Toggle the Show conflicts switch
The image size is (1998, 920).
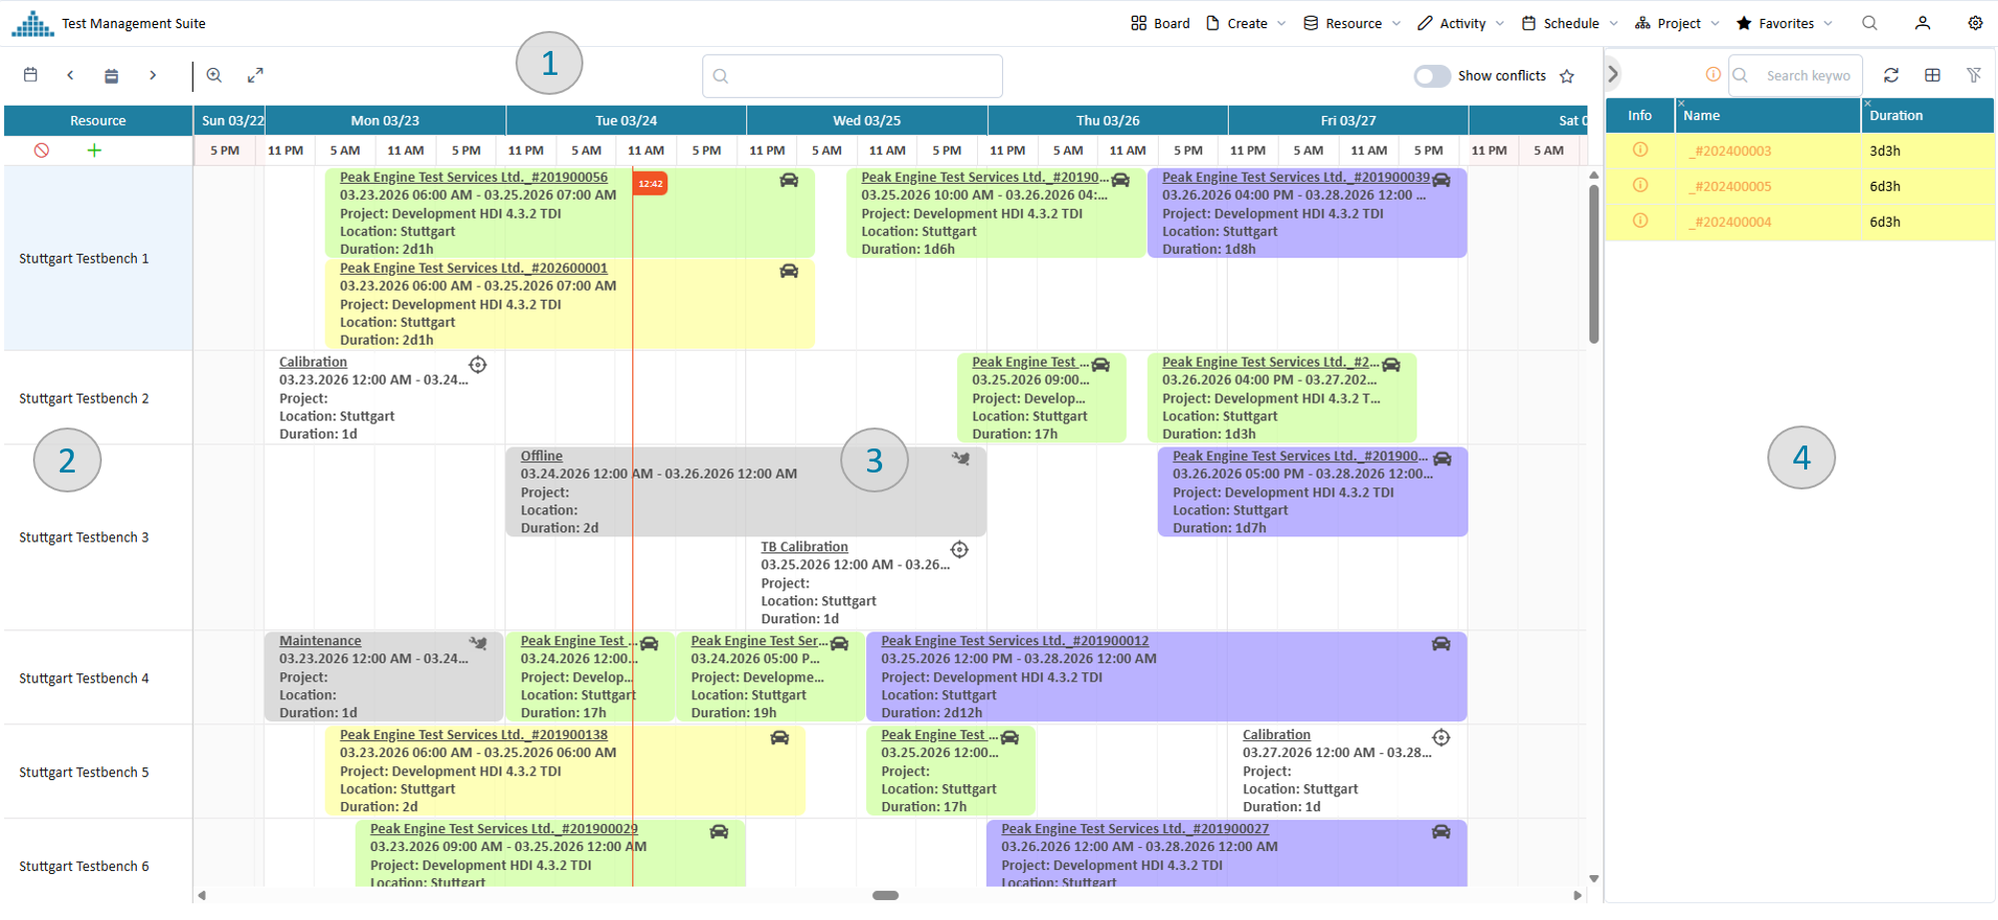(x=1432, y=76)
